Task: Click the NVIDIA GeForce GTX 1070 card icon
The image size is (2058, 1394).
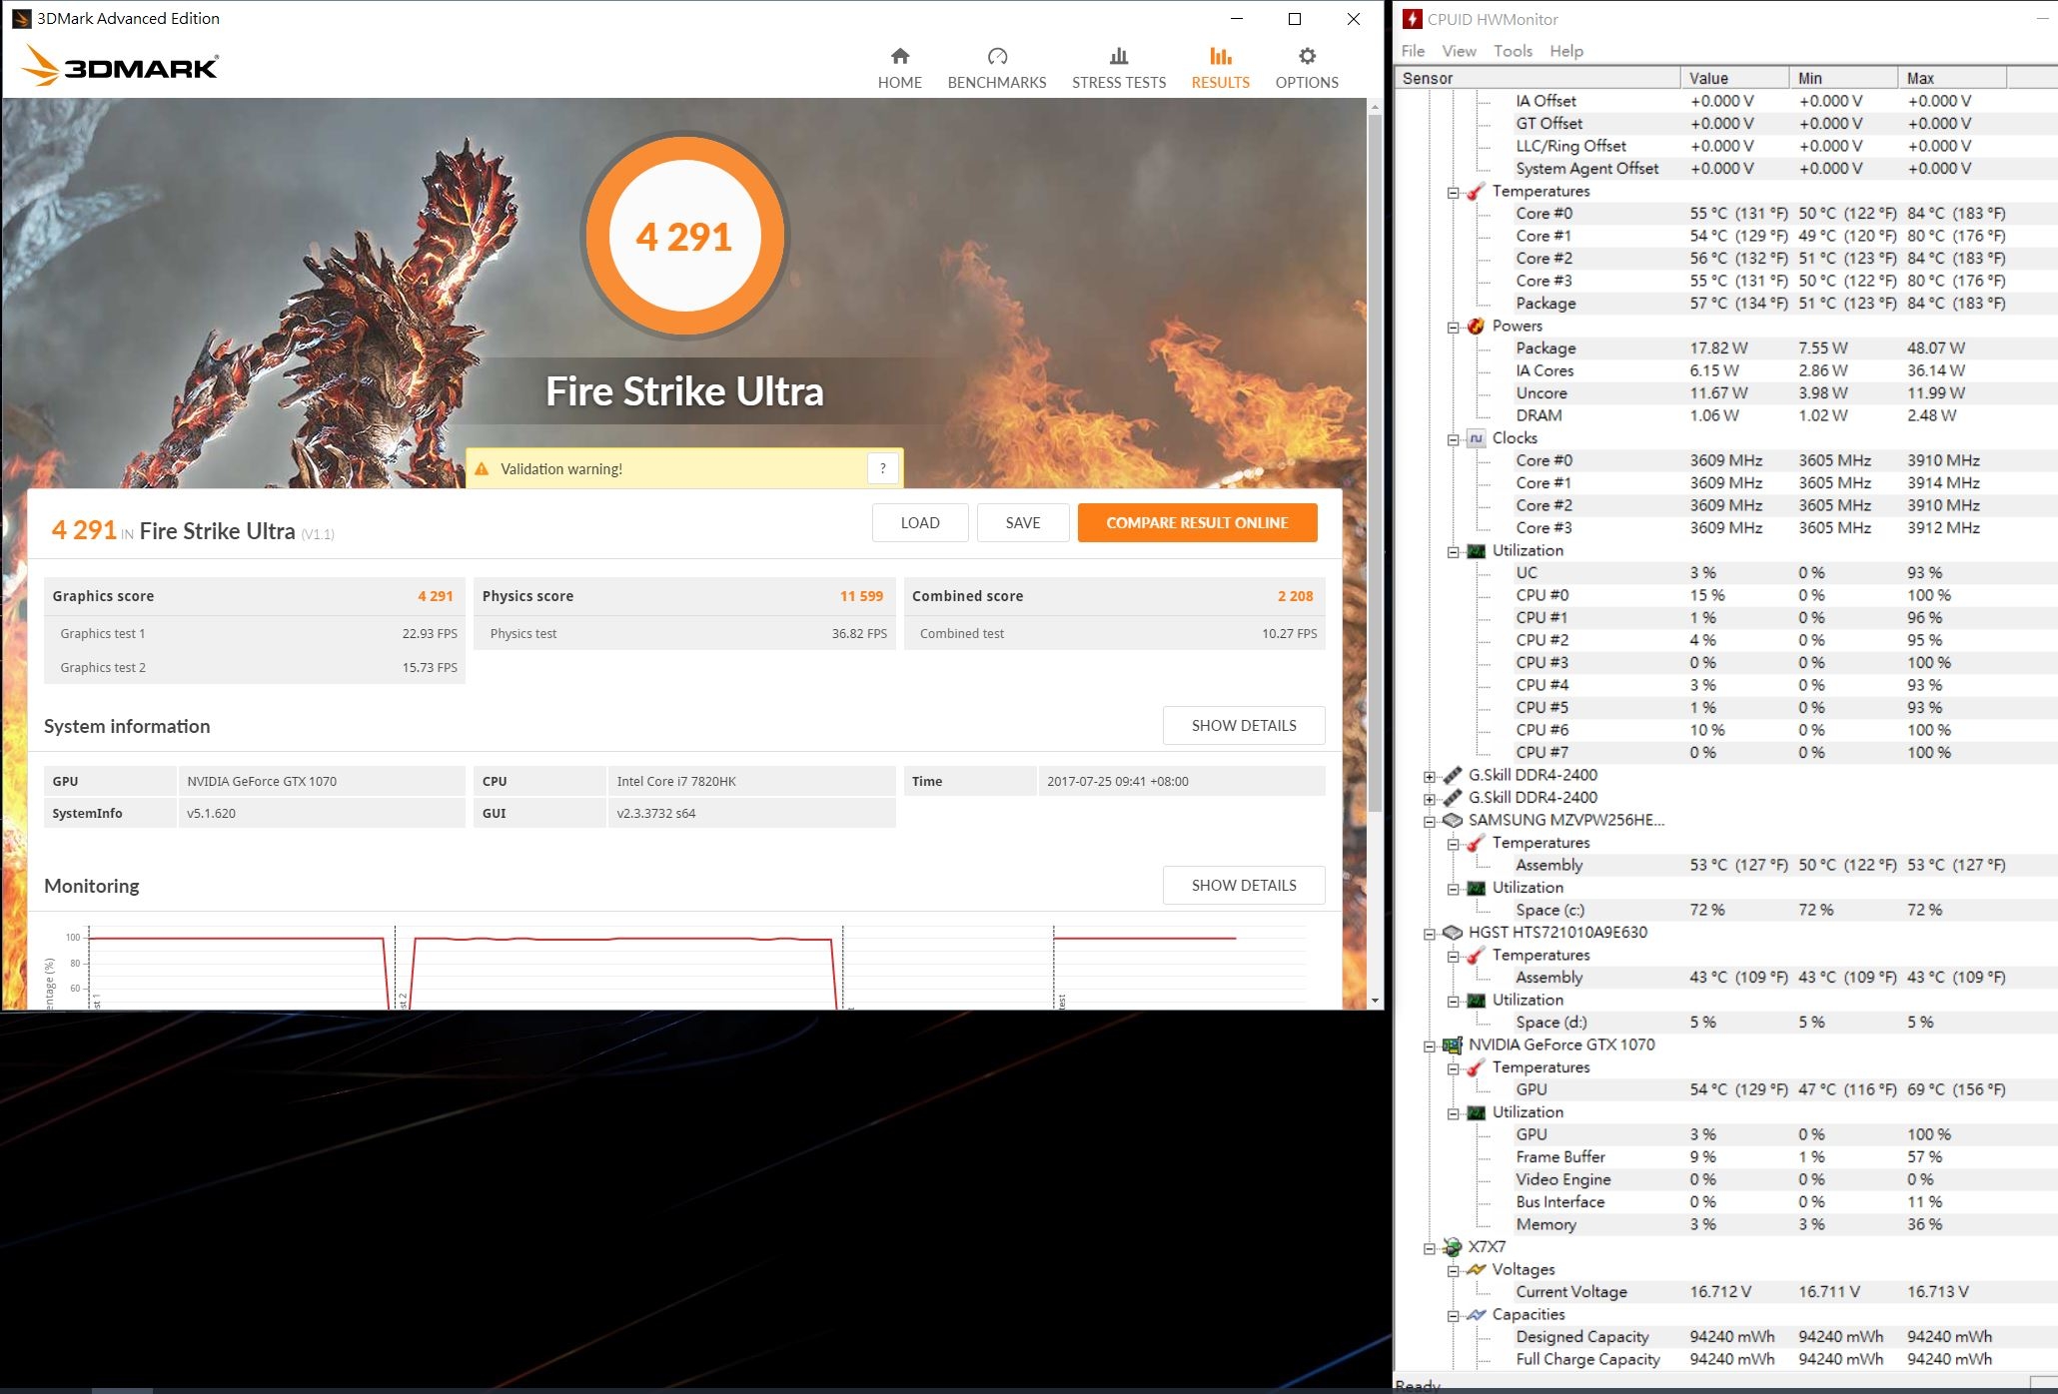Action: click(1453, 1045)
